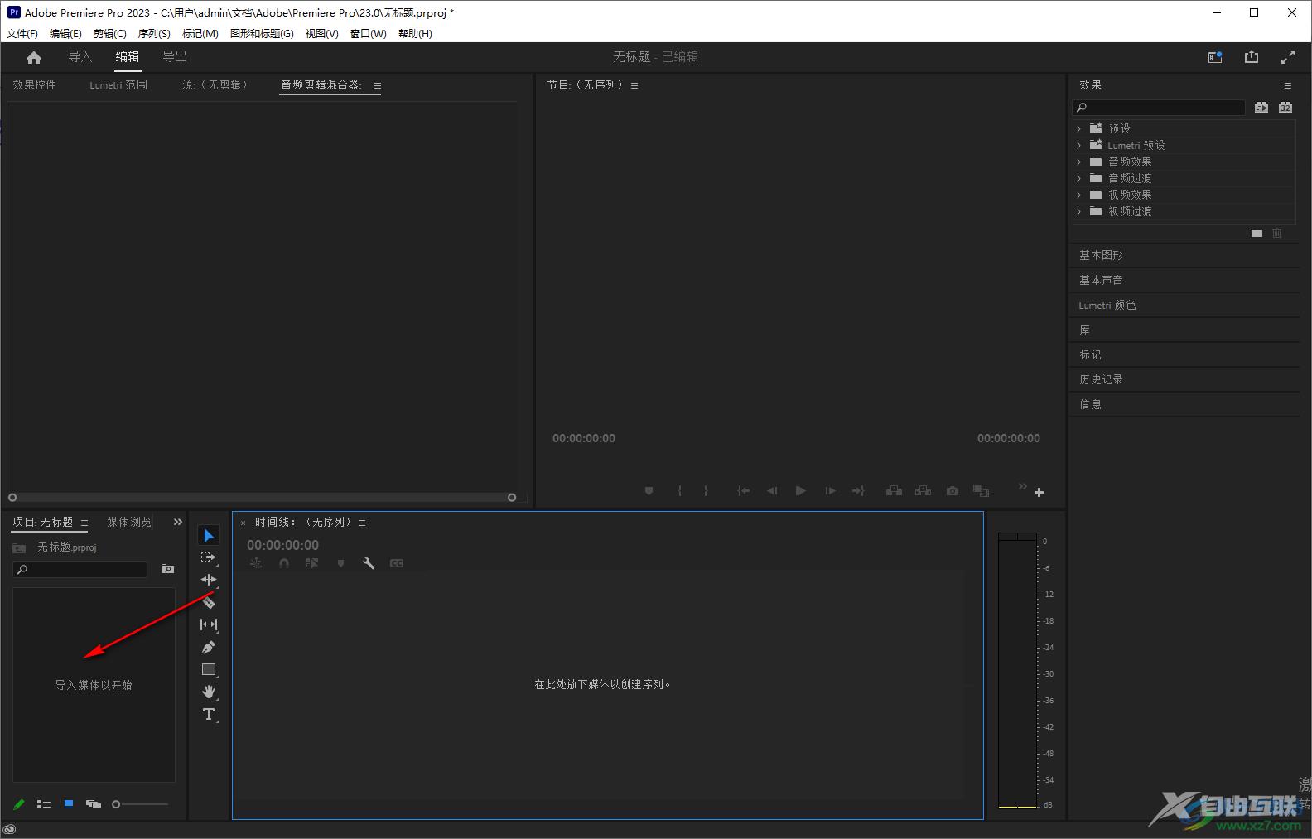Image resolution: width=1312 pixels, height=839 pixels.
Task: Switch to the 效果控件 tab
Action: pyautogui.click(x=34, y=84)
